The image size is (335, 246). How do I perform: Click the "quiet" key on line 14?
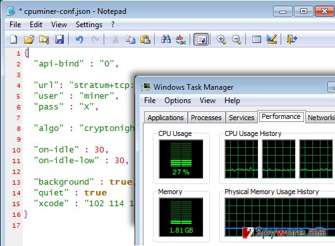[x=51, y=193]
